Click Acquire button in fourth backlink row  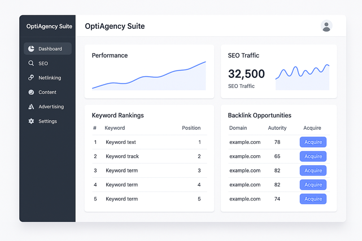(x=313, y=185)
